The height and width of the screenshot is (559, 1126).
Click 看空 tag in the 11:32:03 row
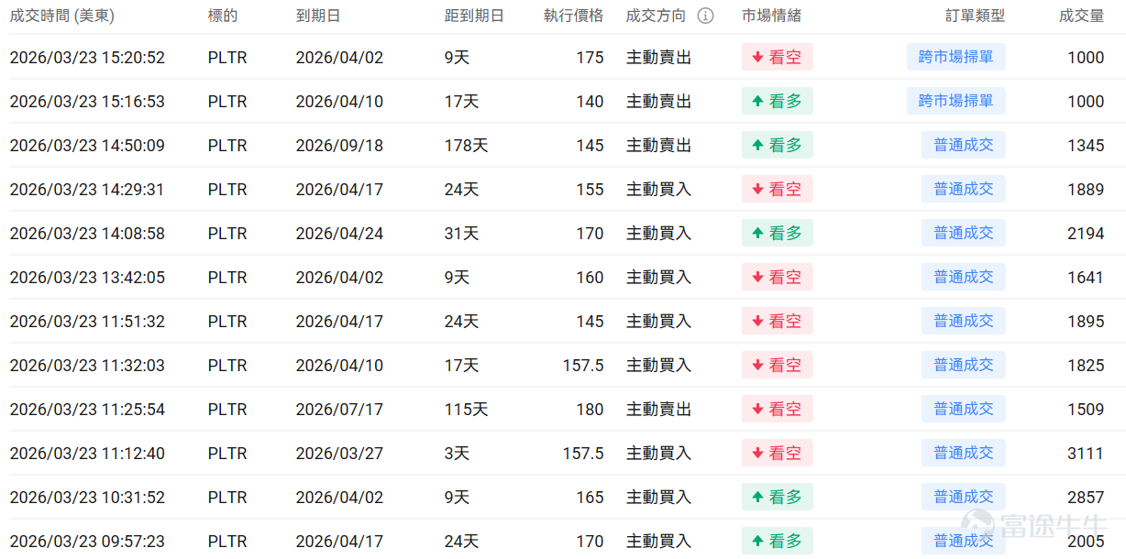tap(778, 365)
